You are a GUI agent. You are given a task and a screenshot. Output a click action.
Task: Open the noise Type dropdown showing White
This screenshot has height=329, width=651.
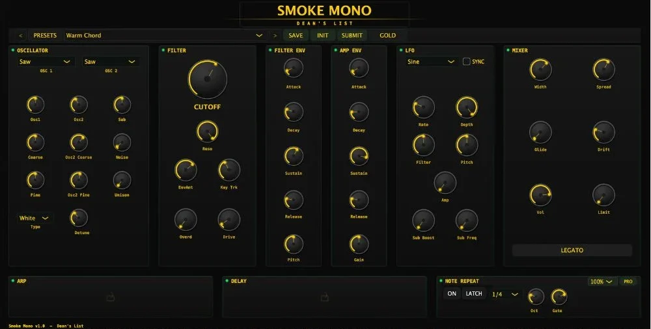(35, 218)
